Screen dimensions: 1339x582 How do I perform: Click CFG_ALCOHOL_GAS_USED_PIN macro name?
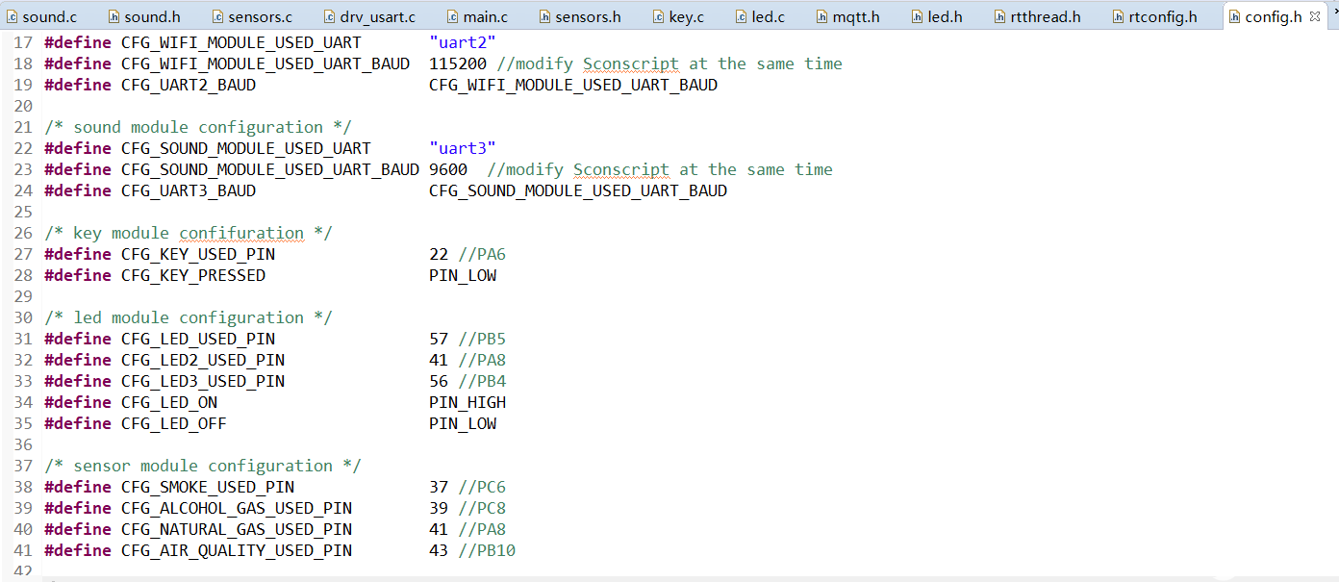[x=237, y=508]
